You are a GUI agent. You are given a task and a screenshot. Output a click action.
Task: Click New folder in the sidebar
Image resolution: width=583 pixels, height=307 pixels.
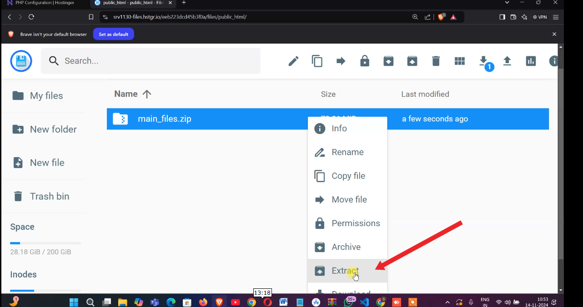[x=44, y=129]
